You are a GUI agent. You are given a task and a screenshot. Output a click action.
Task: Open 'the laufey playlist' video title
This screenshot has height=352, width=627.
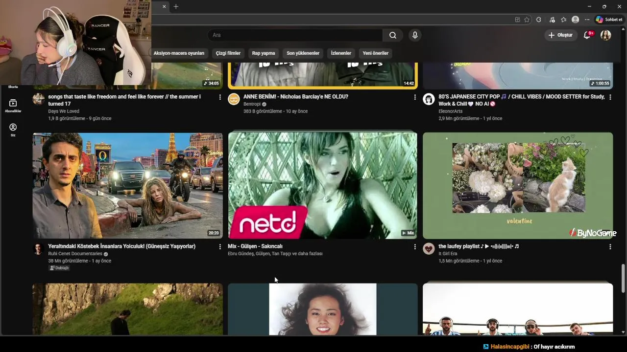pos(479,246)
